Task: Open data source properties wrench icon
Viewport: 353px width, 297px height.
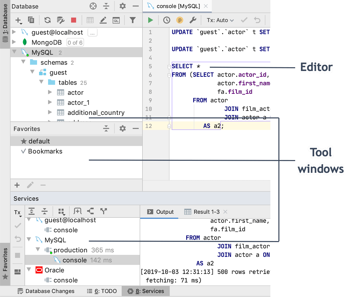Action: 193,20
